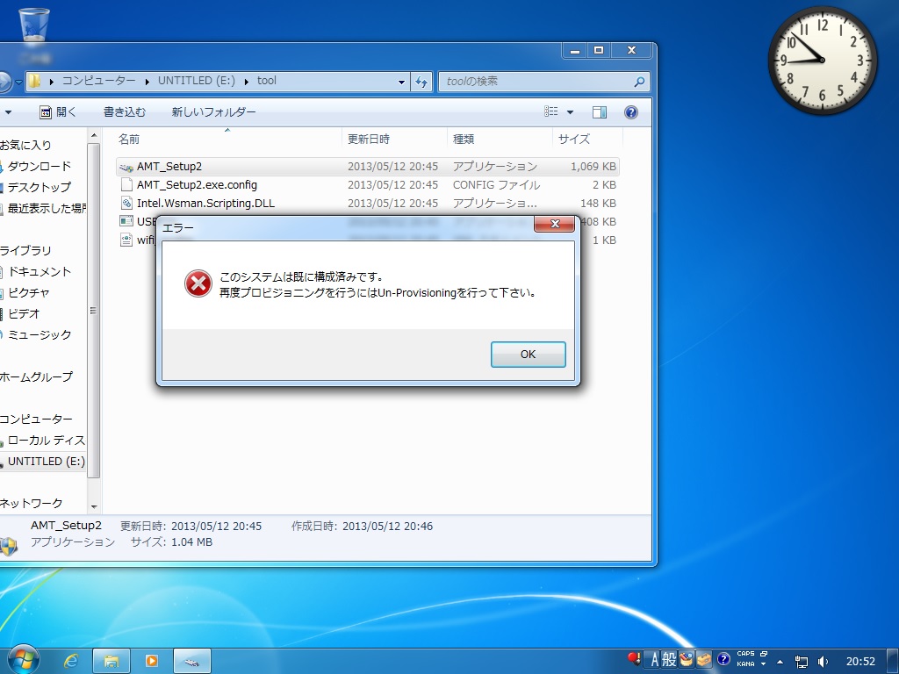Select ダウンロード in navigation pane
Screen dimensions: 899x674
click(39, 166)
